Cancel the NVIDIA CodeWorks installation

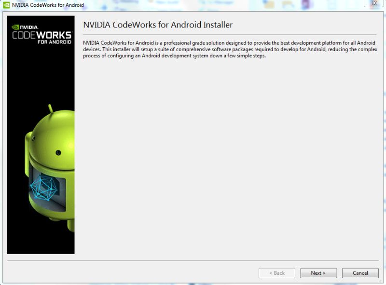coord(360,272)
